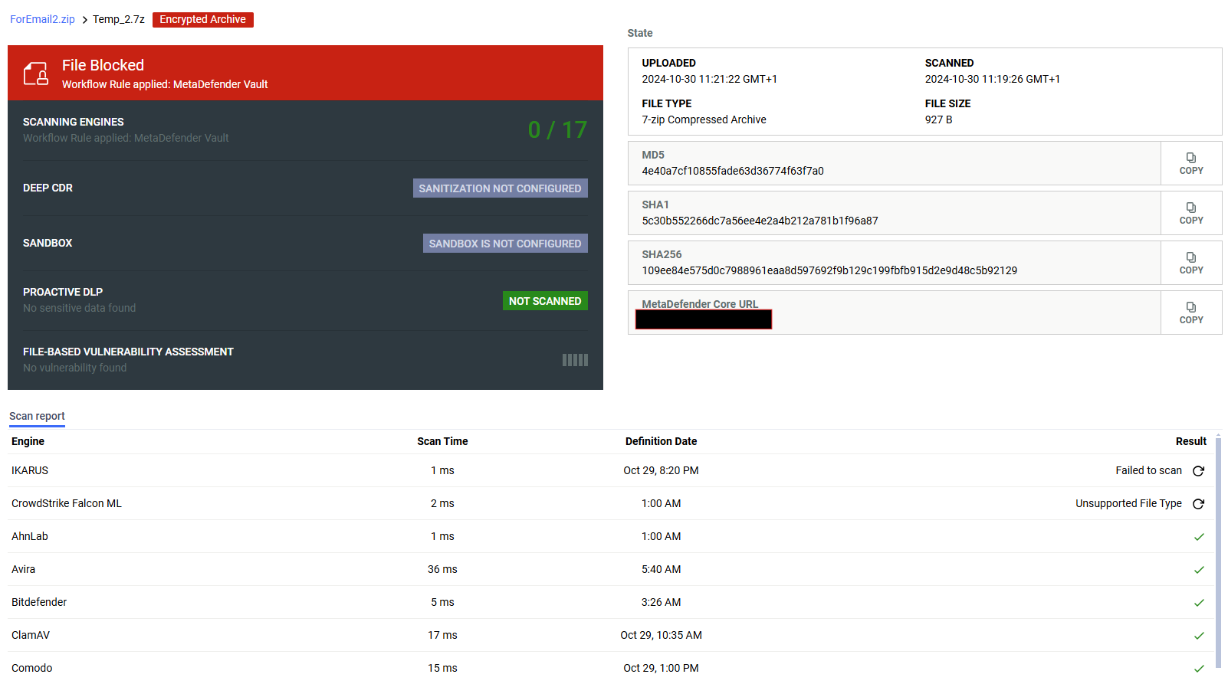Select the CrowdStrike Falcon ML engine name
This screenshot has height=684, width=1228.
[x=67, y=503]
